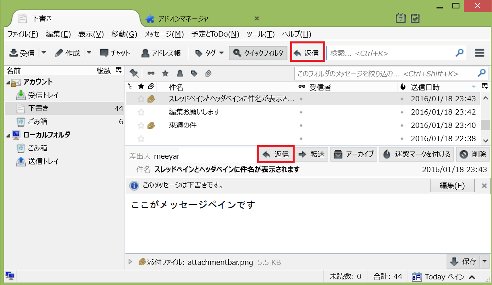Toggle the unread glasses filter
The image size is (492, 285).
[151, 73]
